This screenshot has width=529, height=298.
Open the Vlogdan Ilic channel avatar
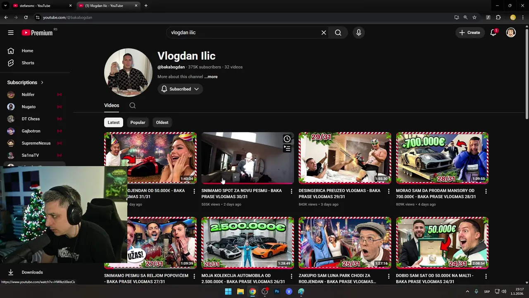point(128,72)
